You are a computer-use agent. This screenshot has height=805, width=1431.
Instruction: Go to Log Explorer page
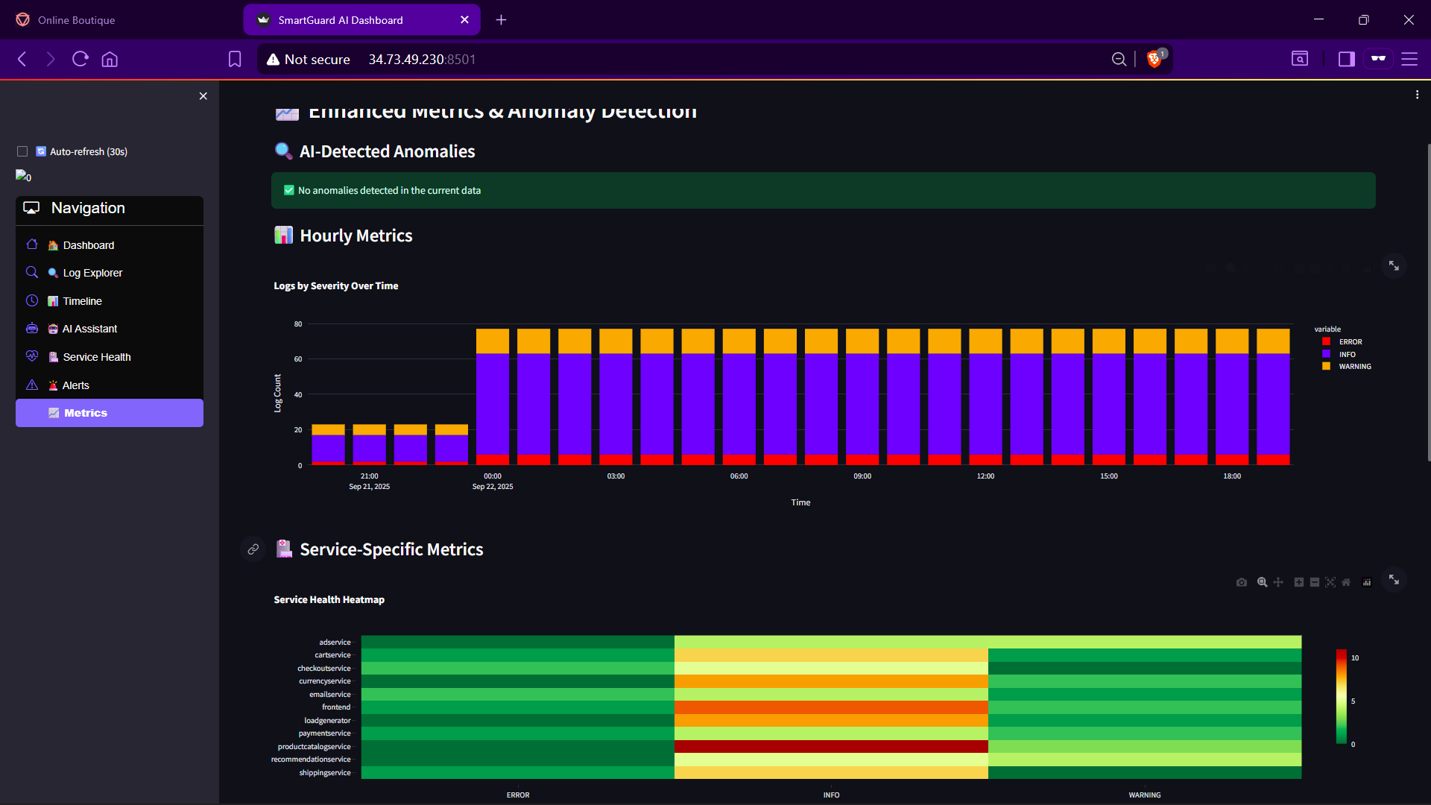pos(92,273)
